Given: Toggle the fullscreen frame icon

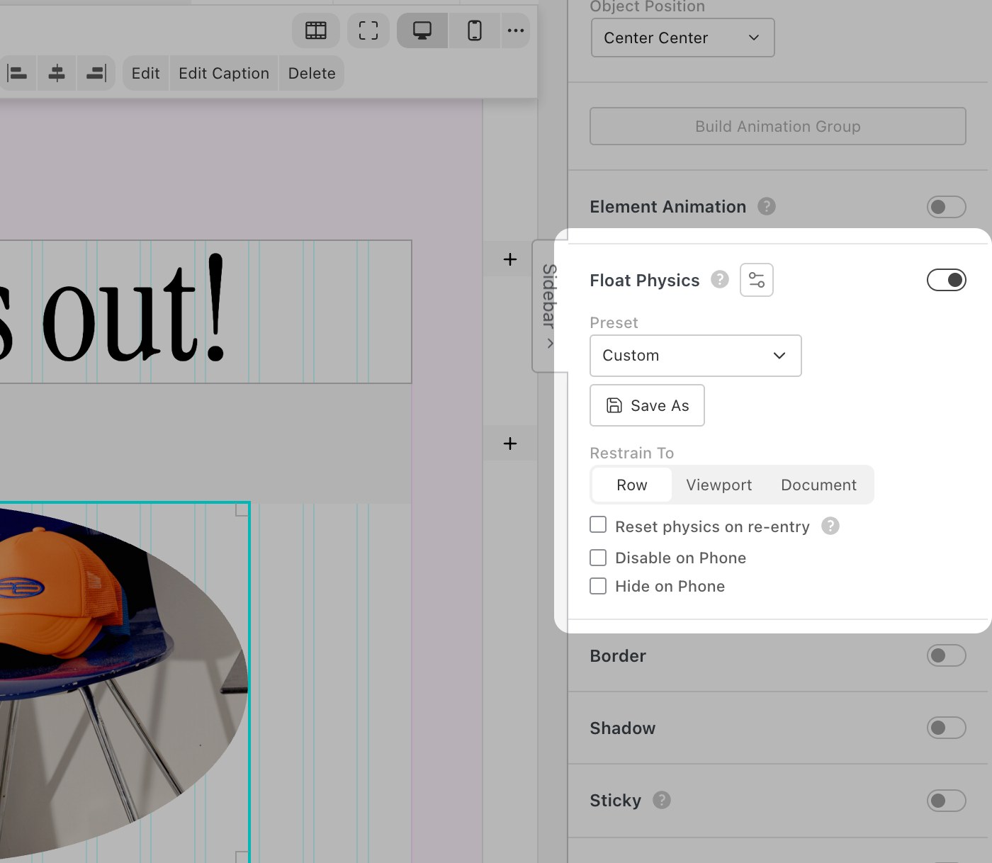Looking at the screenshot, I should (x=368, y=30).
